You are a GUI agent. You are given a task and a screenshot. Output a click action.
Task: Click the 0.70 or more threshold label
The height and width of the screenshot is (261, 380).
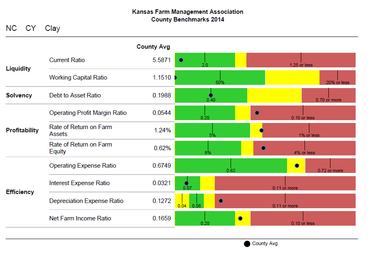click(x=328, y=100)
